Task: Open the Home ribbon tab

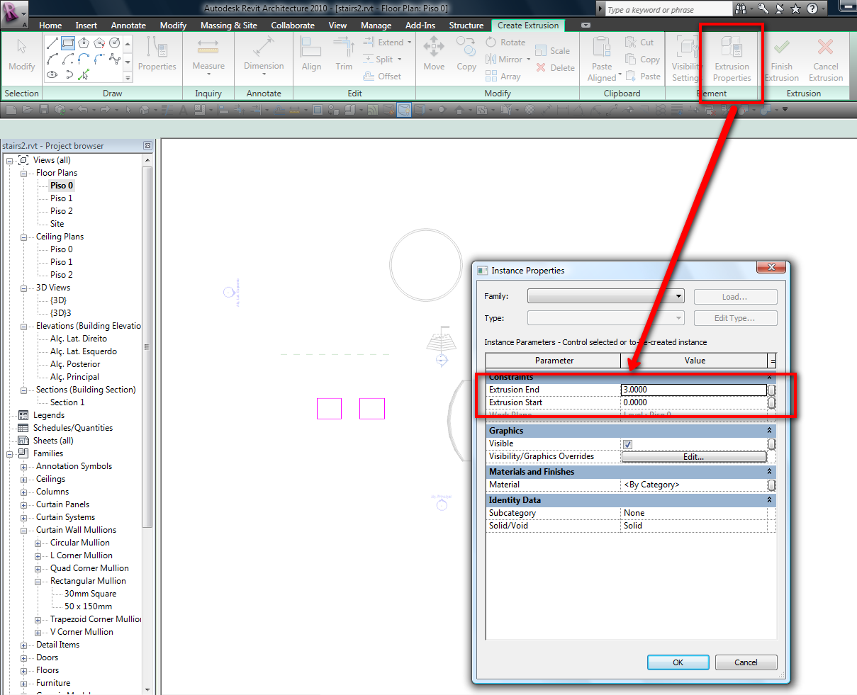Action: (50, 26)
